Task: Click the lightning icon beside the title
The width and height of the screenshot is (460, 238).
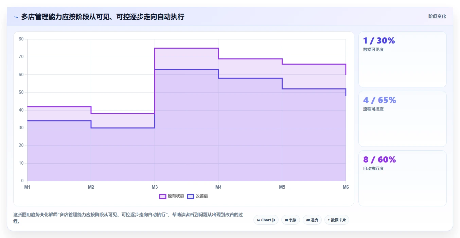Action: point(16,17)
